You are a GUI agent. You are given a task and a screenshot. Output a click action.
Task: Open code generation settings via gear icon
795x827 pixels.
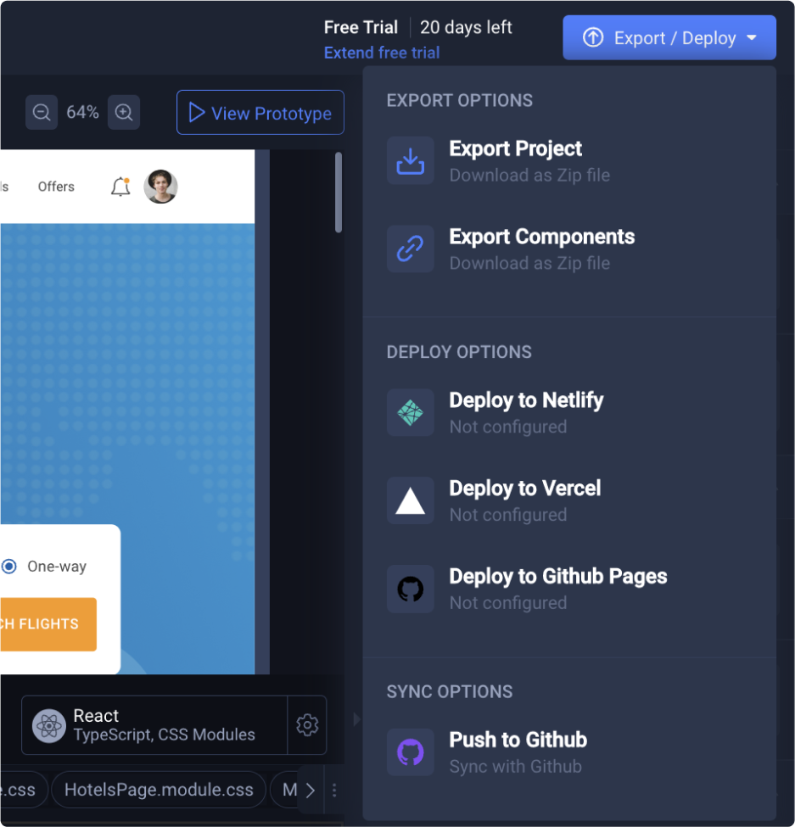coord(307,725)
